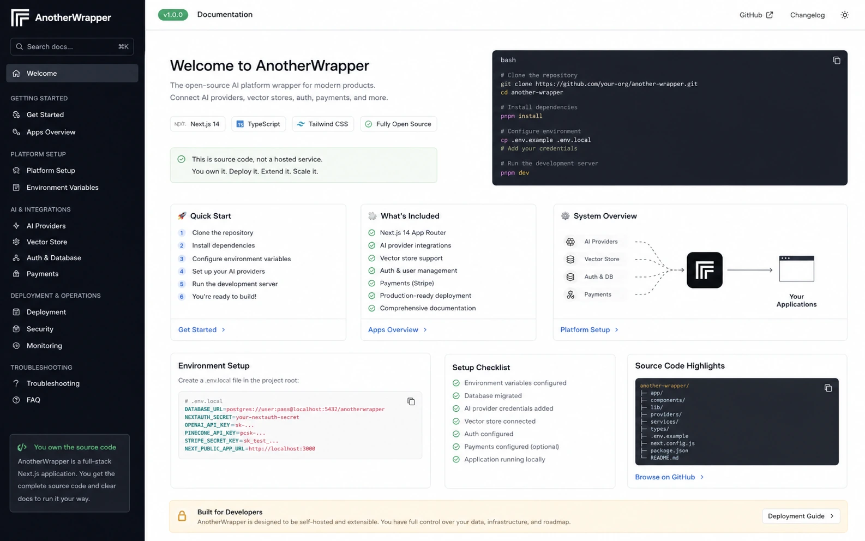This screenshot has height=541, width=865.
Task: Open the GitHub link in the header
Action: [x=756, y=15]
